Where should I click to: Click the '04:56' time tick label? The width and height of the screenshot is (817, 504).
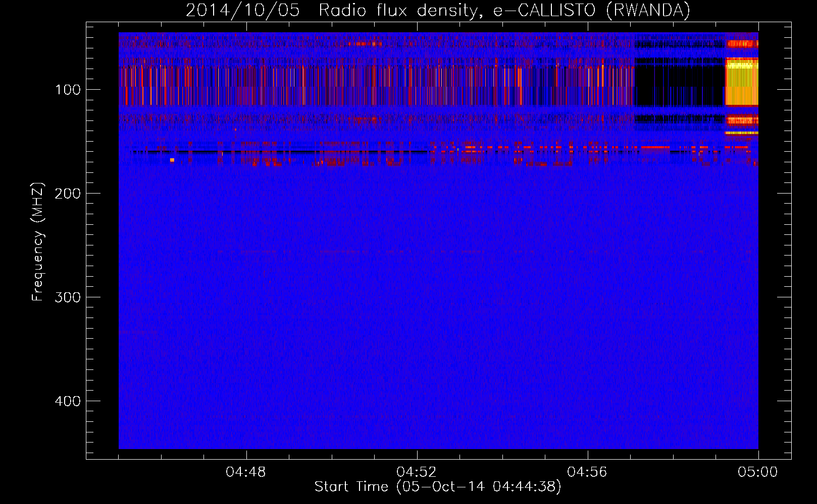point(587,472)
